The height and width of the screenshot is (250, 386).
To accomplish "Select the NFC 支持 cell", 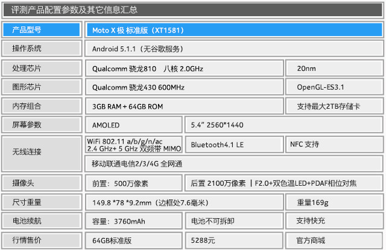I will [x=333, y=145].
